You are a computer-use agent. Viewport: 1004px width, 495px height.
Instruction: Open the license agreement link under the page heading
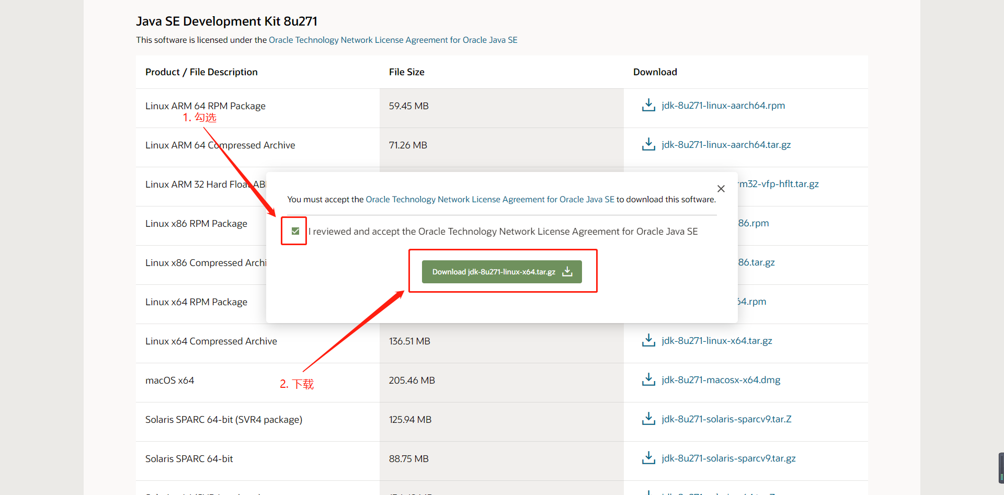coord(393,40)
